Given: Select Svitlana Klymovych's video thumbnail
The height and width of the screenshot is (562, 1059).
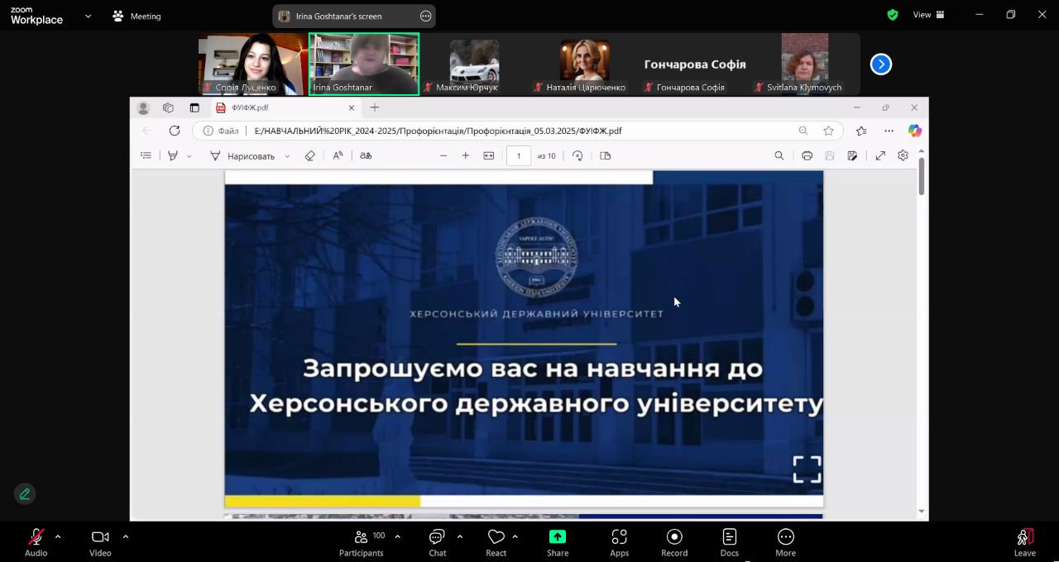Looking at the screenshot, I should click(x=804, y=64).
